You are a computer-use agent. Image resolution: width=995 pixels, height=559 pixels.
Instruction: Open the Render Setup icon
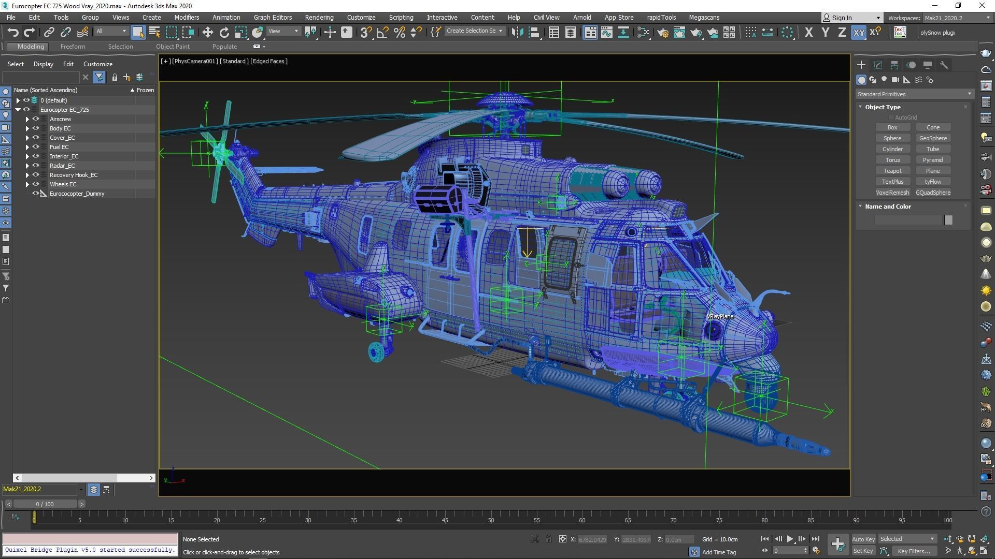[x=662, y=33]
